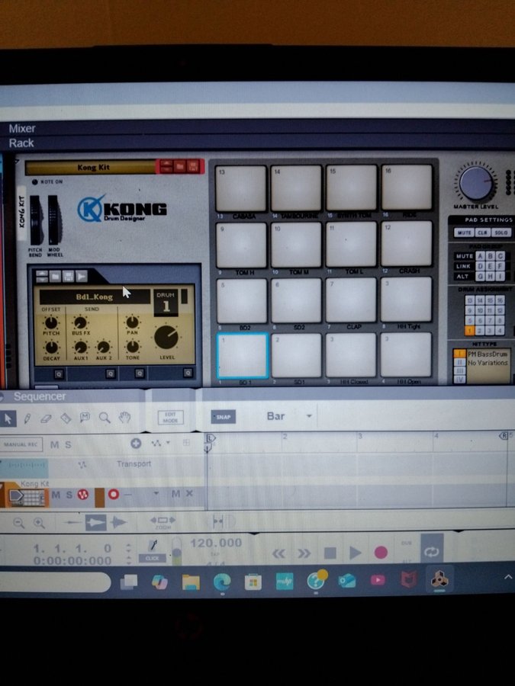Hit pad 7 labeled Clap
This screenshot has height=686, width=515.
351,300
